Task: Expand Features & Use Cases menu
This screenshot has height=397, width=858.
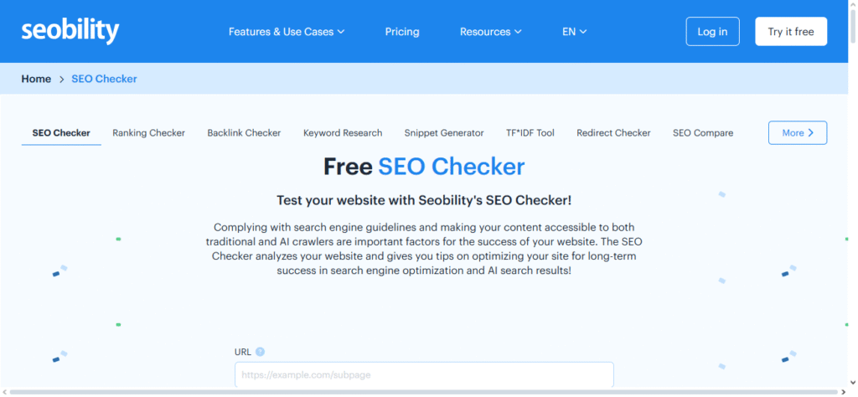Action: 287,32
